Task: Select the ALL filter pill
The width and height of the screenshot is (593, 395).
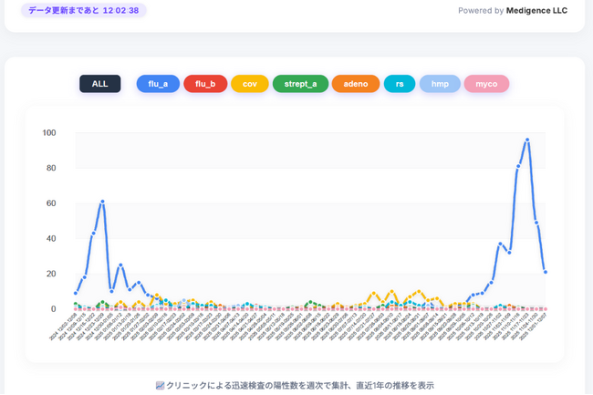Action: point(99,84)
